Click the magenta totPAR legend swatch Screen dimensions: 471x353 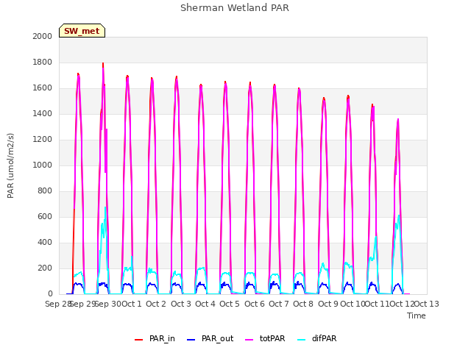click(x=249, y=340)
